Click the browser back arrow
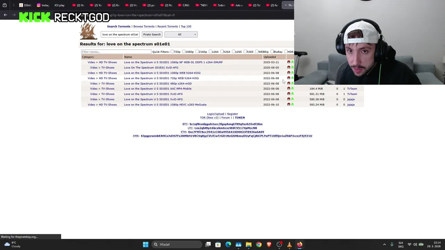 pyautogui.click(x=5, y=15)
